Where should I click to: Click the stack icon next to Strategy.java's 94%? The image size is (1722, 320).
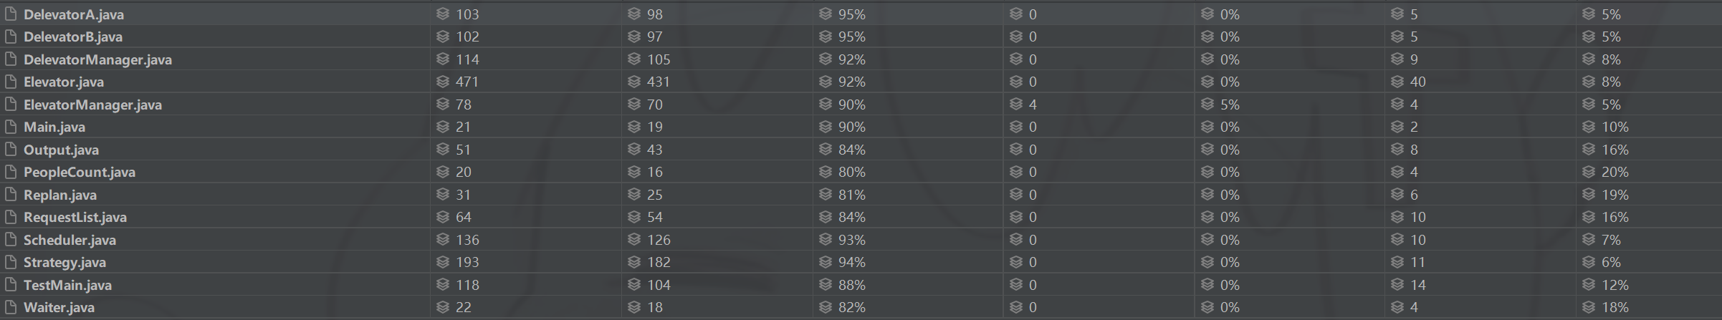coord(826,262)
